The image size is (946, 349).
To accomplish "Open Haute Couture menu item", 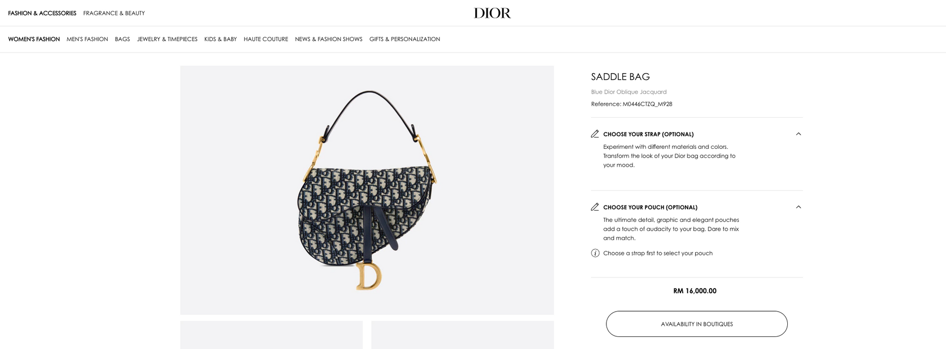I will [x=266, y=39].
